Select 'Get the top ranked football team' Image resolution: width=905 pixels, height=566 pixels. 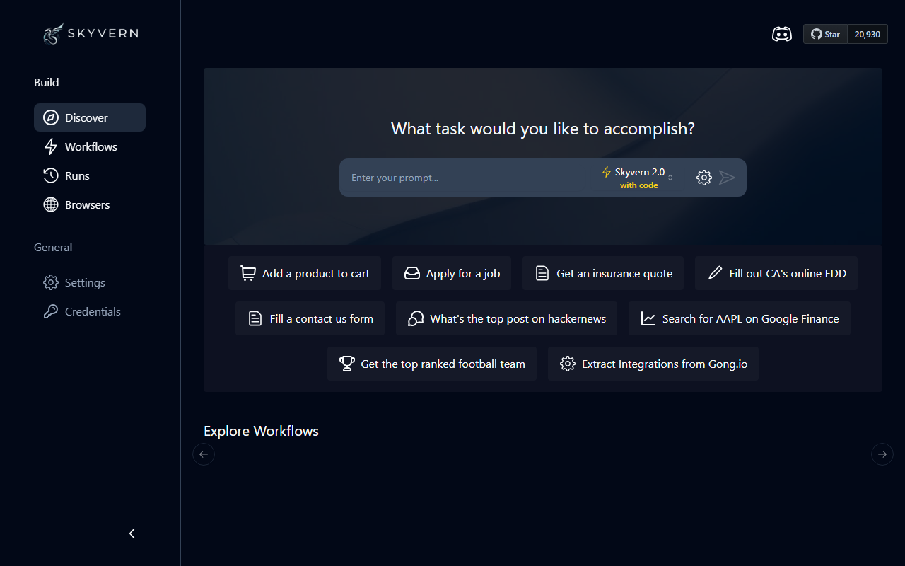tap(431, 364)
